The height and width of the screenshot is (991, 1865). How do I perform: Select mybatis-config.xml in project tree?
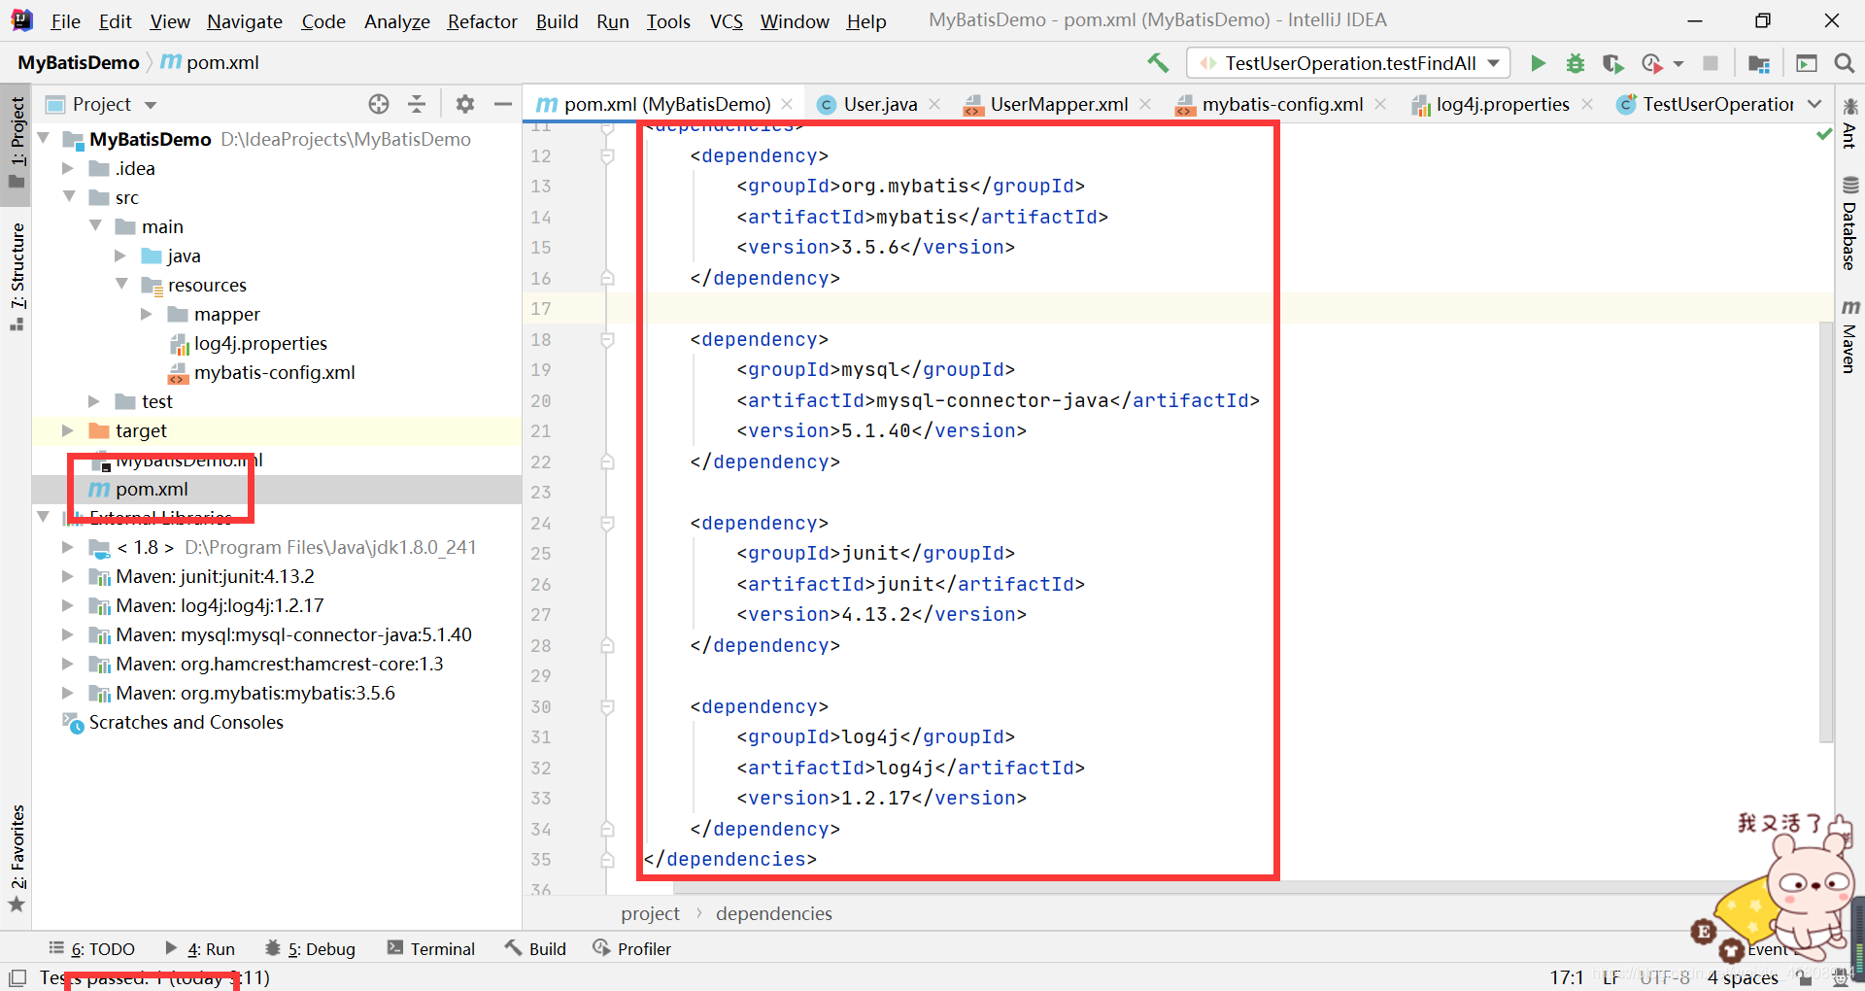click(275, 372)
